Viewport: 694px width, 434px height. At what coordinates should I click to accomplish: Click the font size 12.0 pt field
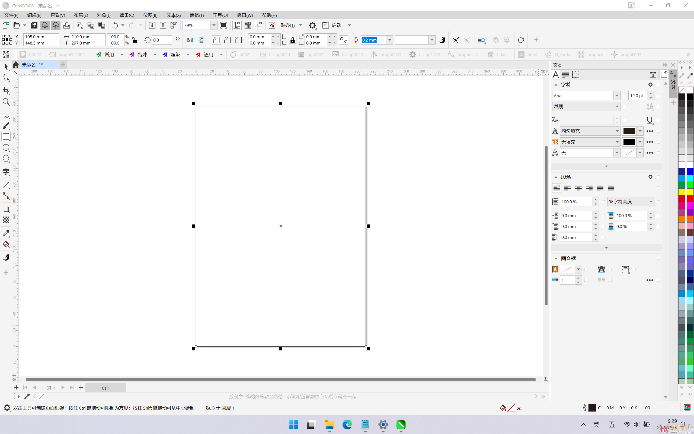point(638,96)
